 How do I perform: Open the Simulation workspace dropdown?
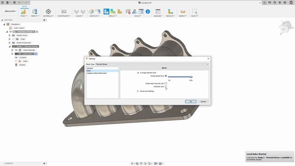[x=10, y=11]
